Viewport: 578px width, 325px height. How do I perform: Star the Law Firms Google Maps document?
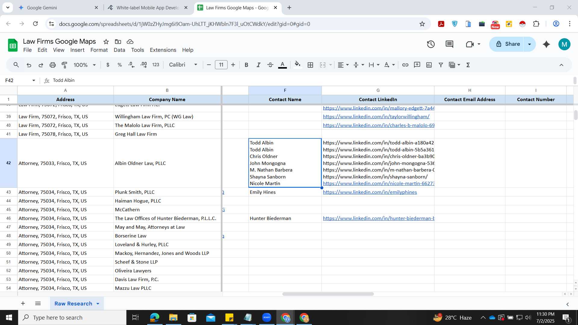coord(106,42)
